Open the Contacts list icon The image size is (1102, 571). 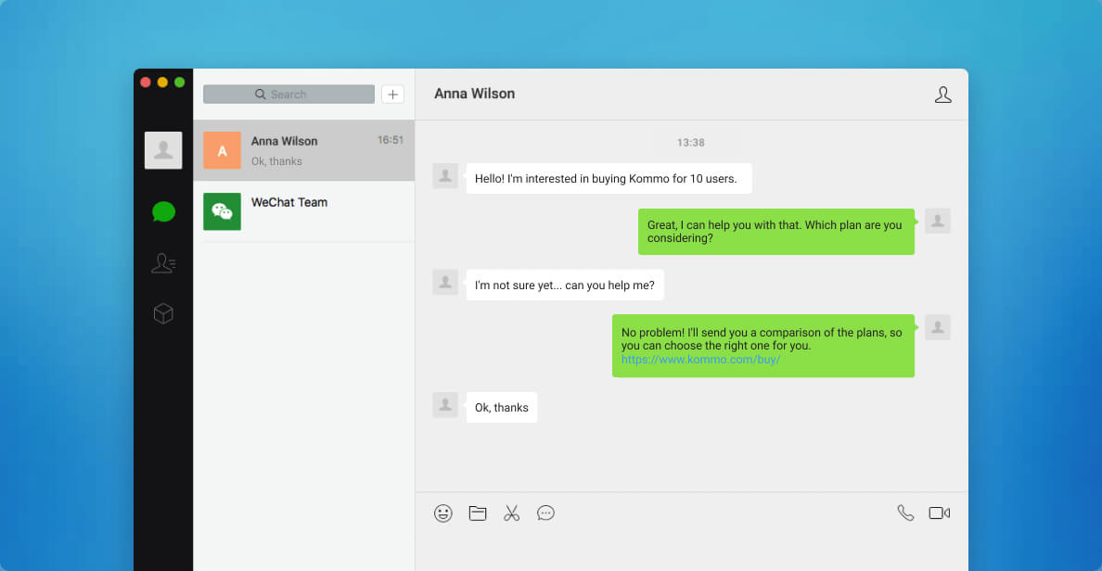pos(163,264)
